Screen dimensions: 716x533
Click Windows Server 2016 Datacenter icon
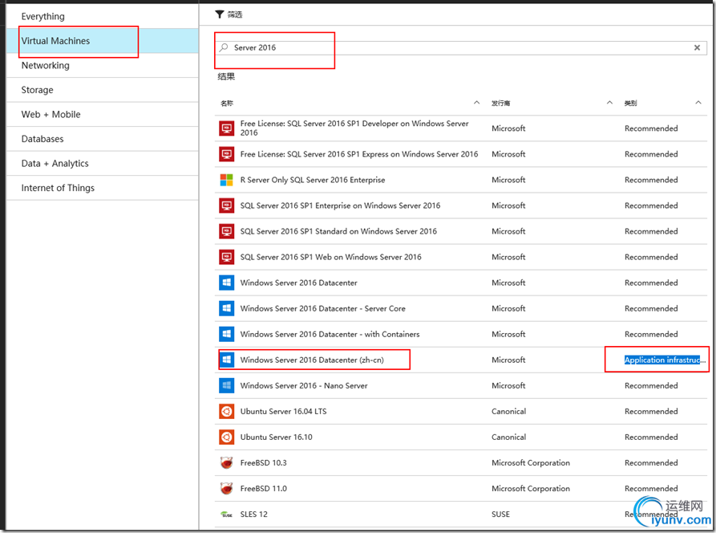[226, 283]
